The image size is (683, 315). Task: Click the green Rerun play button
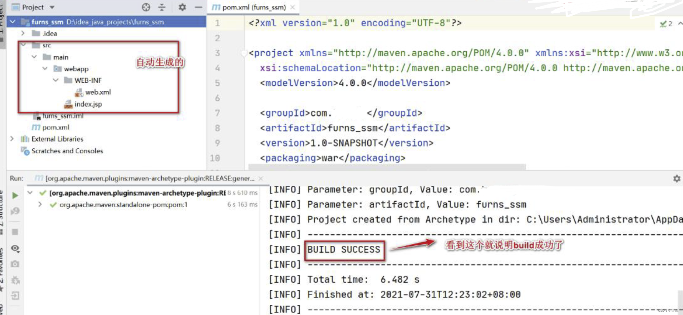(15, 196)
